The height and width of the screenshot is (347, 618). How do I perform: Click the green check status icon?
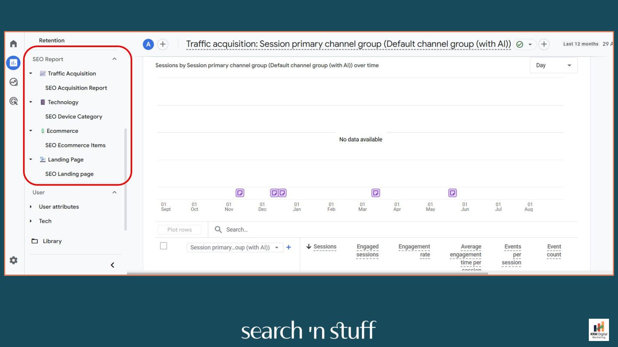(520, 45)
